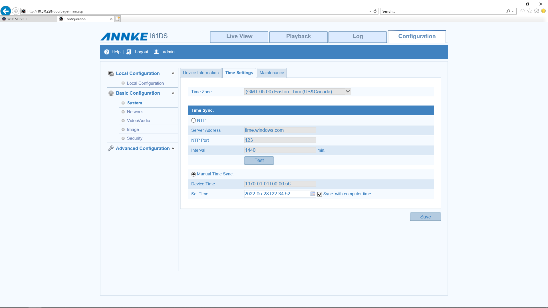Viewport: 548px width, 308px height.
Task: Open search provider dropdown arrow
Action: coord(513,11)
